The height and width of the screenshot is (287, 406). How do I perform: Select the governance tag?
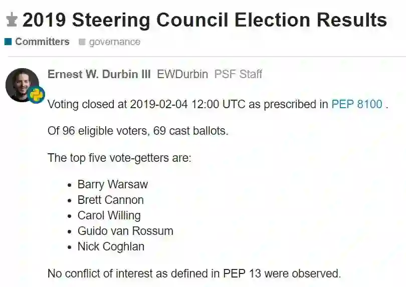coord(114,42)
